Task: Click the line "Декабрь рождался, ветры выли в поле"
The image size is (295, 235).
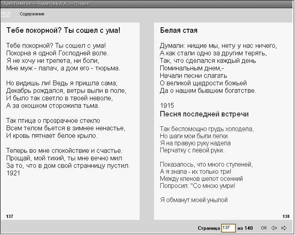Action: [x=66, y=90]
